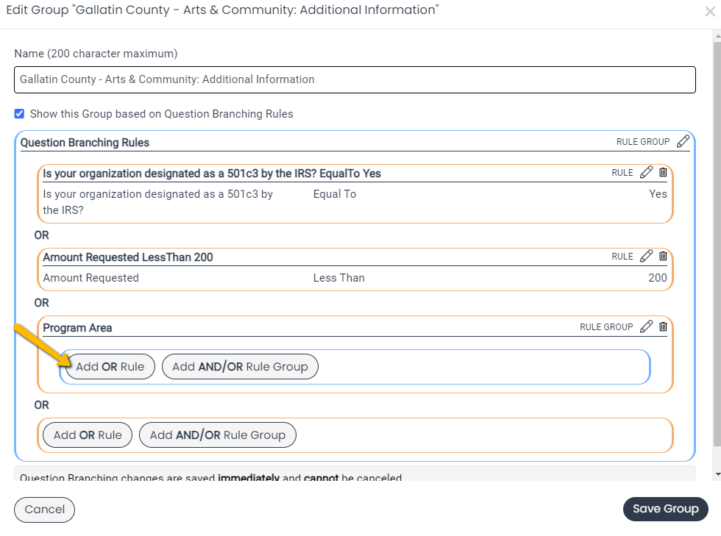721x536 pixels.
Task: Add OR Rule below the Program Area group
Action: [x=88, y=435]
